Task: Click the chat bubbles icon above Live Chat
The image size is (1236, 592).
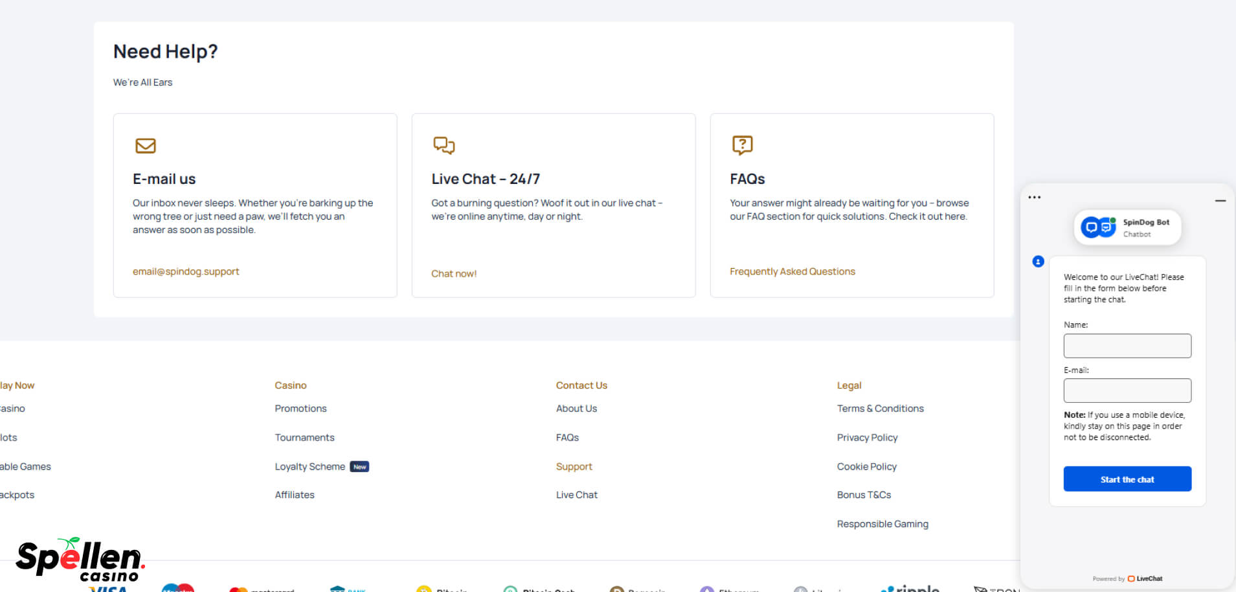Action: coord(444,145)
